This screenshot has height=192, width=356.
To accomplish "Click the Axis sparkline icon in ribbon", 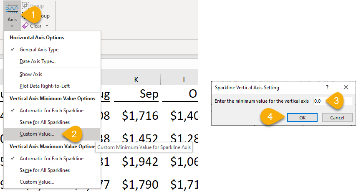I will 12,9.
